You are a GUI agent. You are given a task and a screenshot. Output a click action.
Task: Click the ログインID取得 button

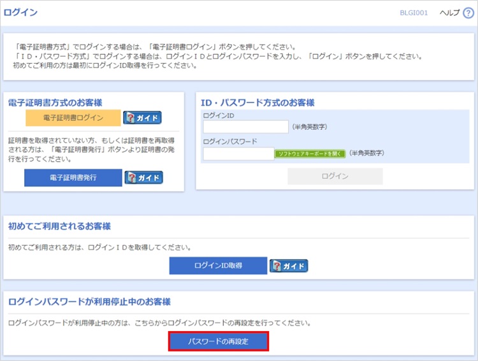tap(218, 265)
